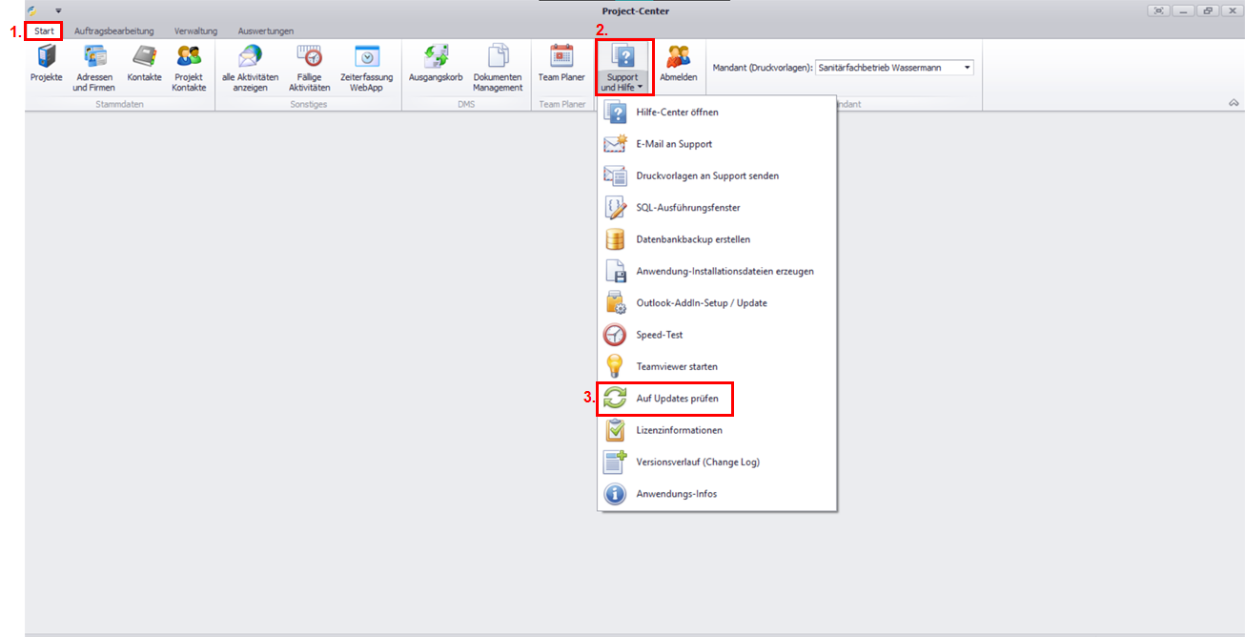Open the Team Planer
Viewport: 1245px width, 637px height.
coord(561,67)
